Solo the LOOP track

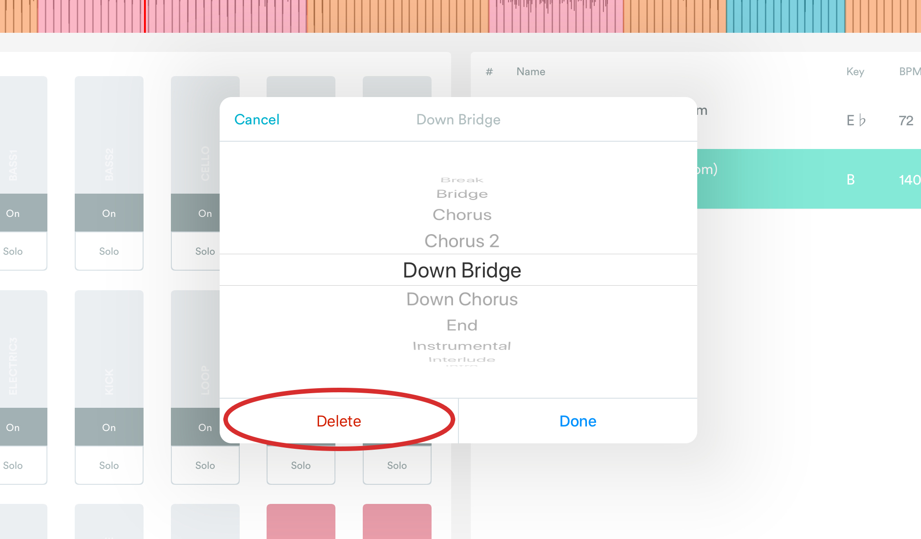[x=205, y=465]
